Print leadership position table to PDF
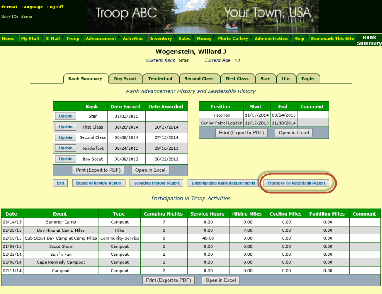The height and width of the screenshot is (294, 382). point(242,132)
